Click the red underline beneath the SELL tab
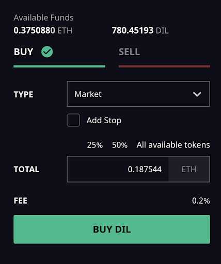Image resolution: width=221 pixels, height=264 pixels. [164, 67]
